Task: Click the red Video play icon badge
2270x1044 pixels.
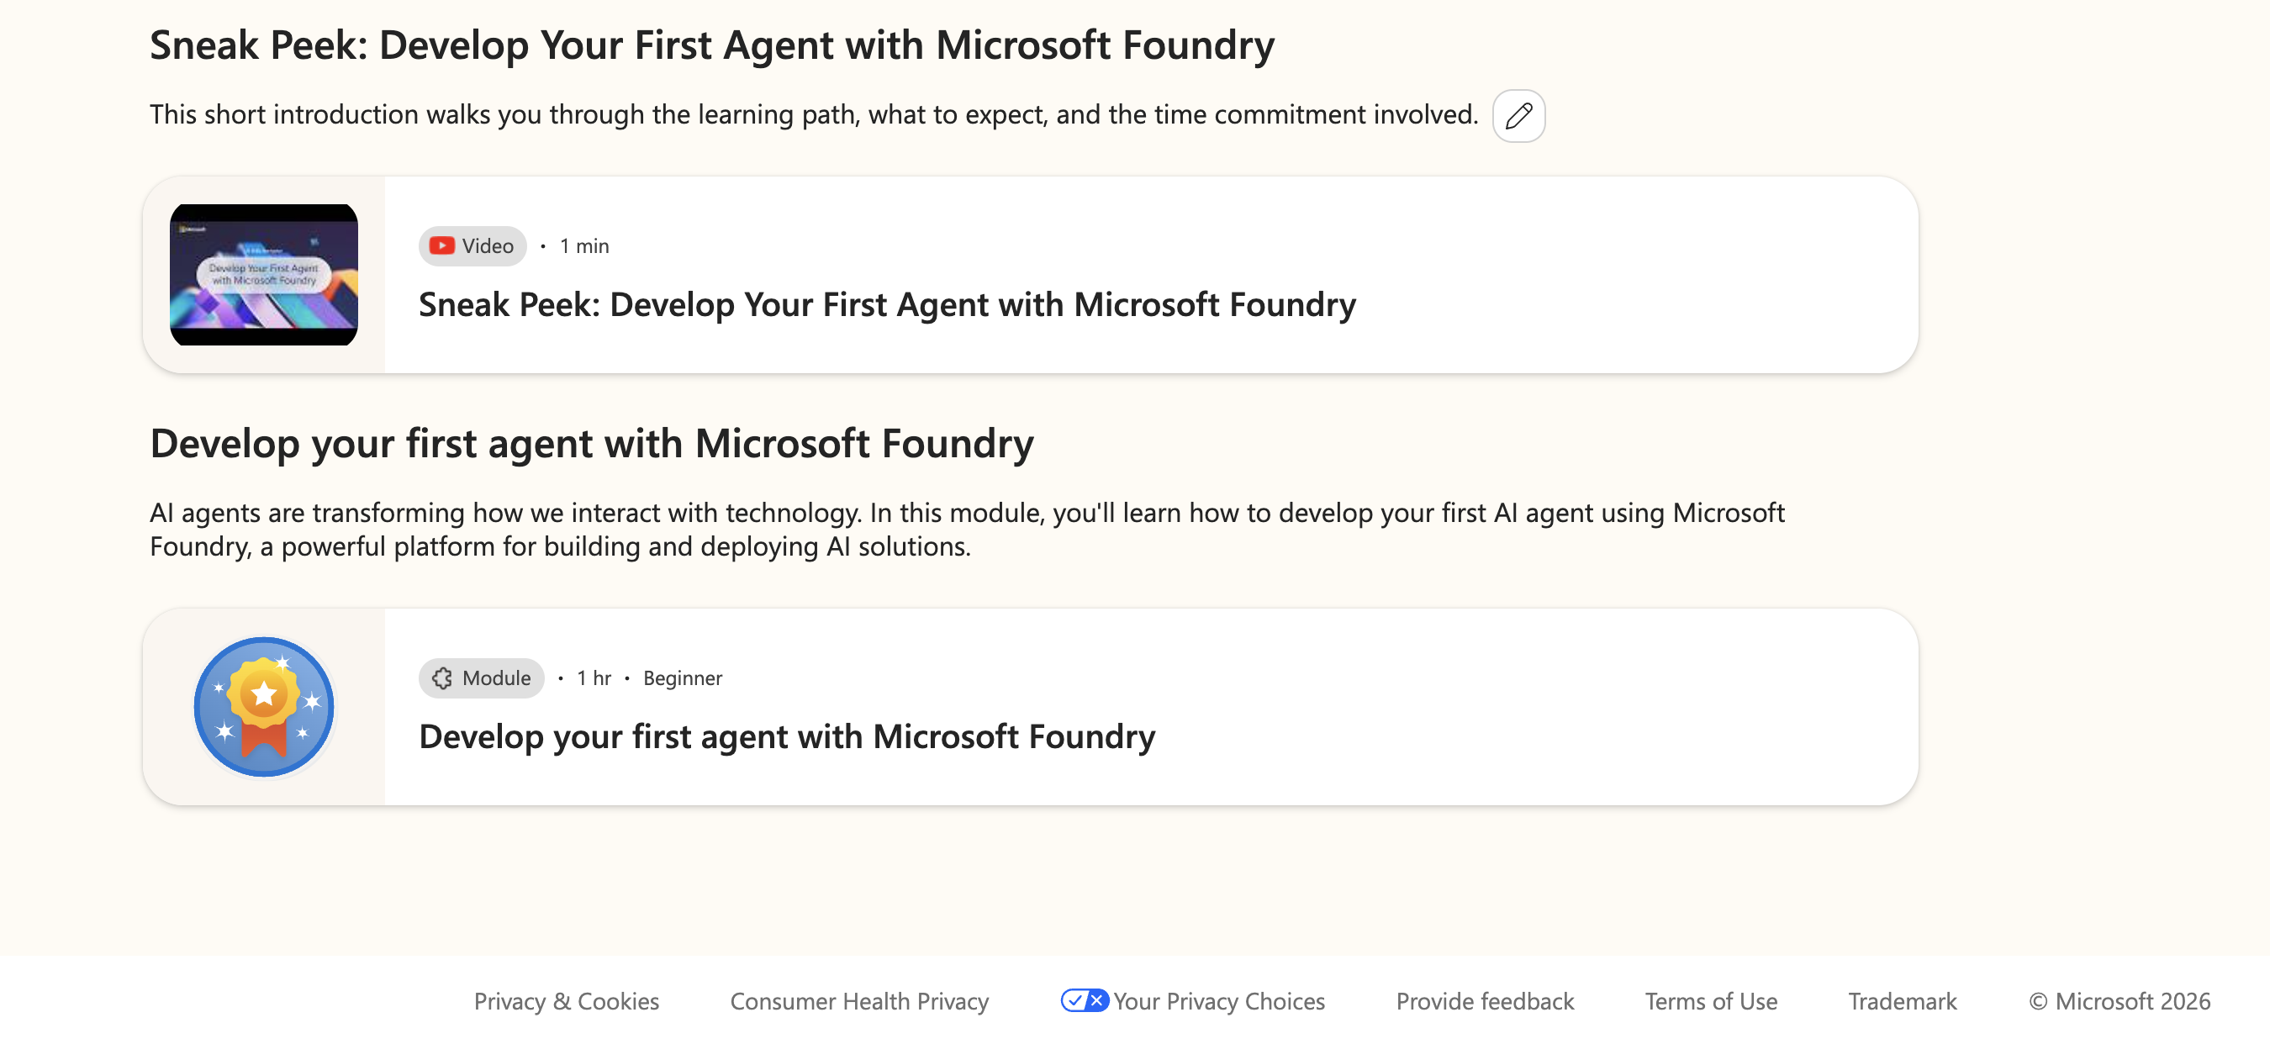Action: (441, 245)
